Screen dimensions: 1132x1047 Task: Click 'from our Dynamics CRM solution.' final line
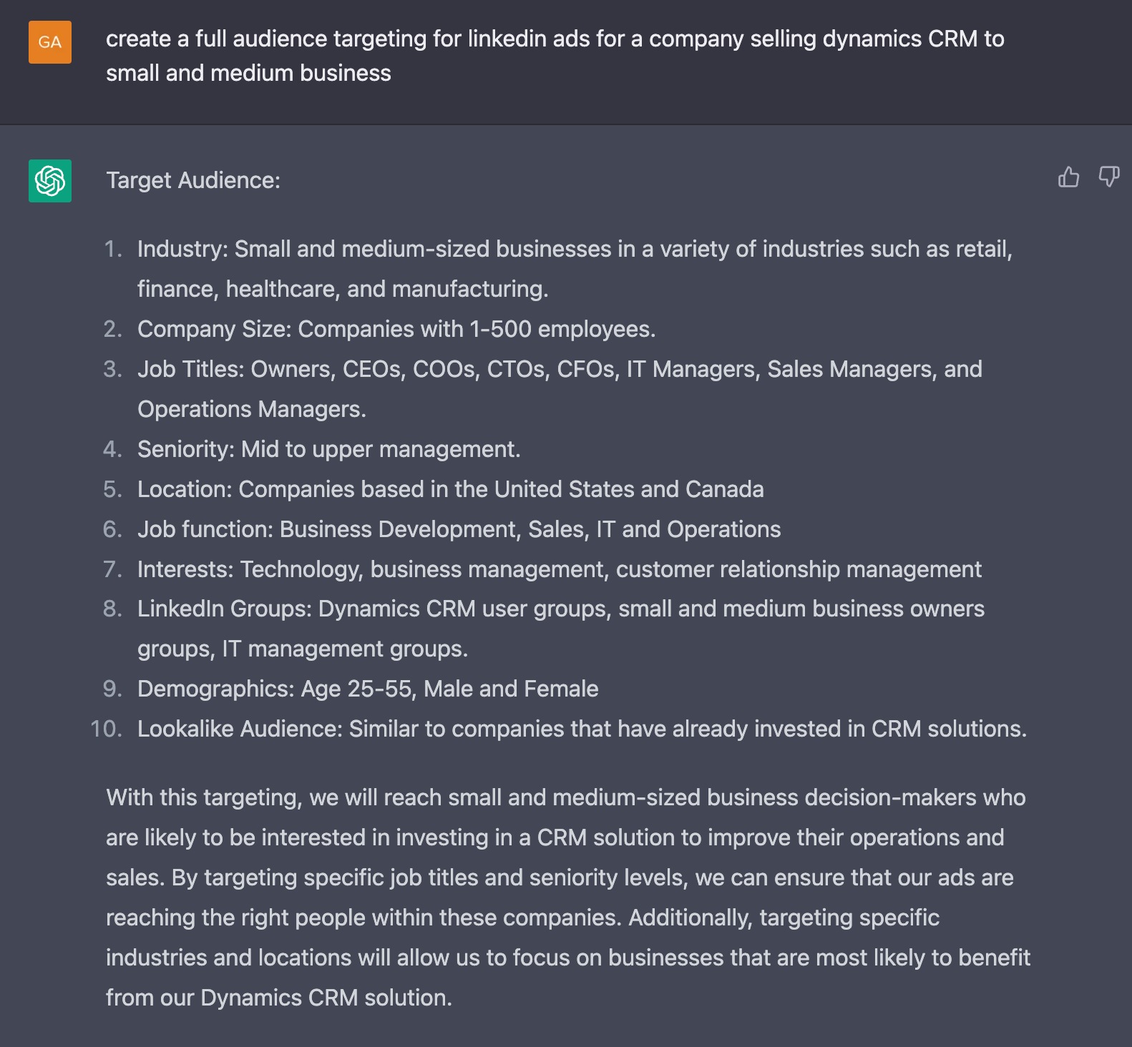(279, 998)
